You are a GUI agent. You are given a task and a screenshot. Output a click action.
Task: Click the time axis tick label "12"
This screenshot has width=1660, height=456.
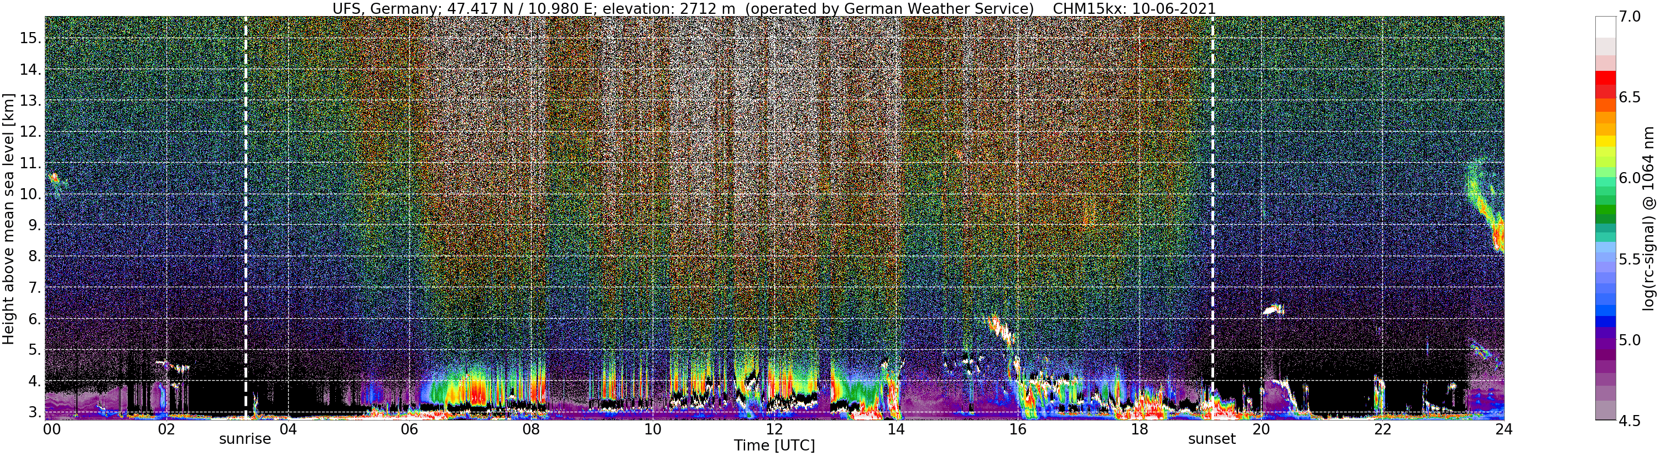pyautogui.click(x=774, y=429)
